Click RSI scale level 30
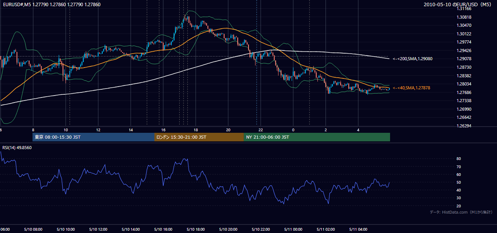 click(459, 198)
